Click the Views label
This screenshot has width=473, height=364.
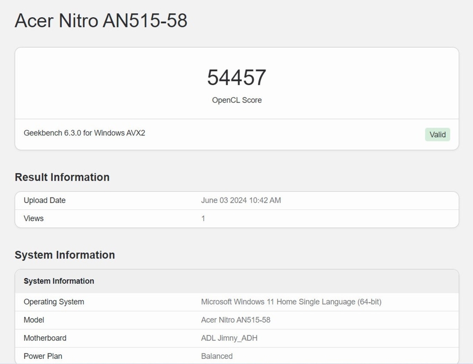point(33,218)
